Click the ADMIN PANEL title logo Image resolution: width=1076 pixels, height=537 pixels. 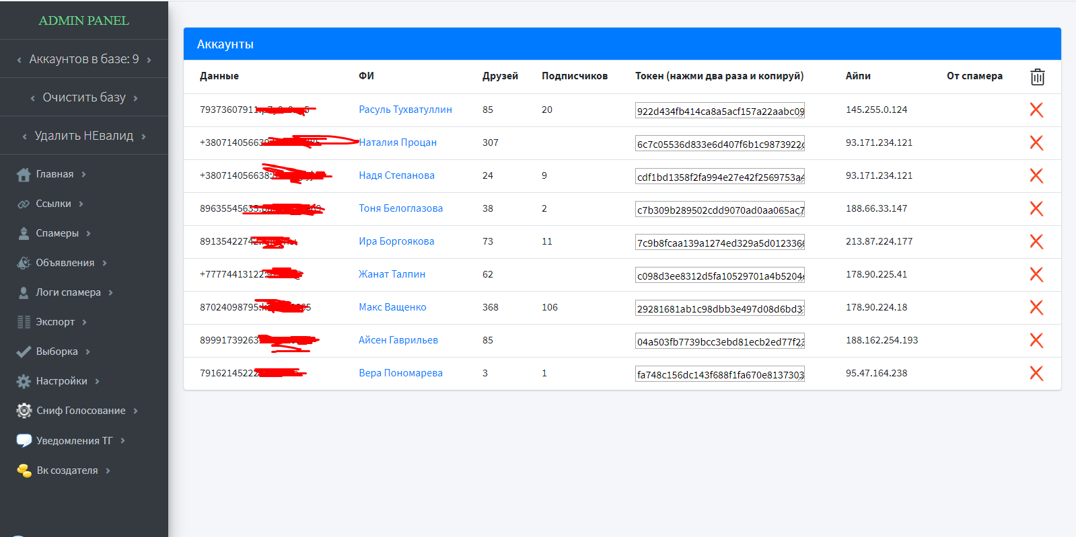tap(83, 21)
